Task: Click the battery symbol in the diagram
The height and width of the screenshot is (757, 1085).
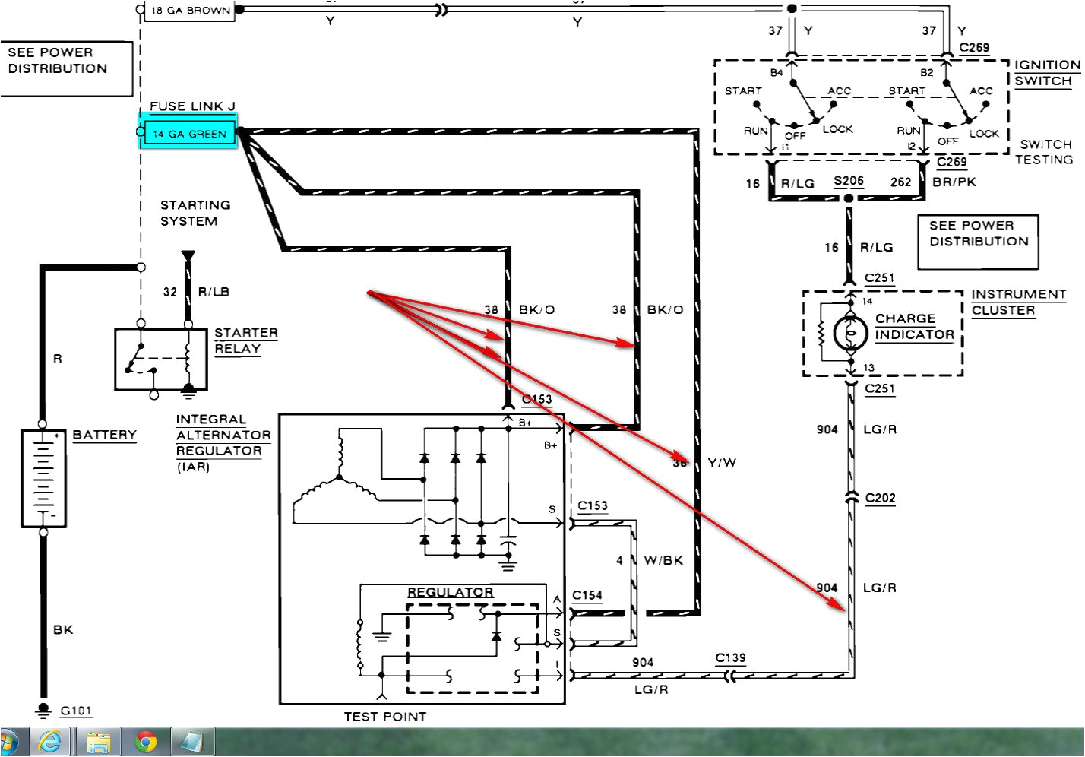Action: (x=43, y=478)
